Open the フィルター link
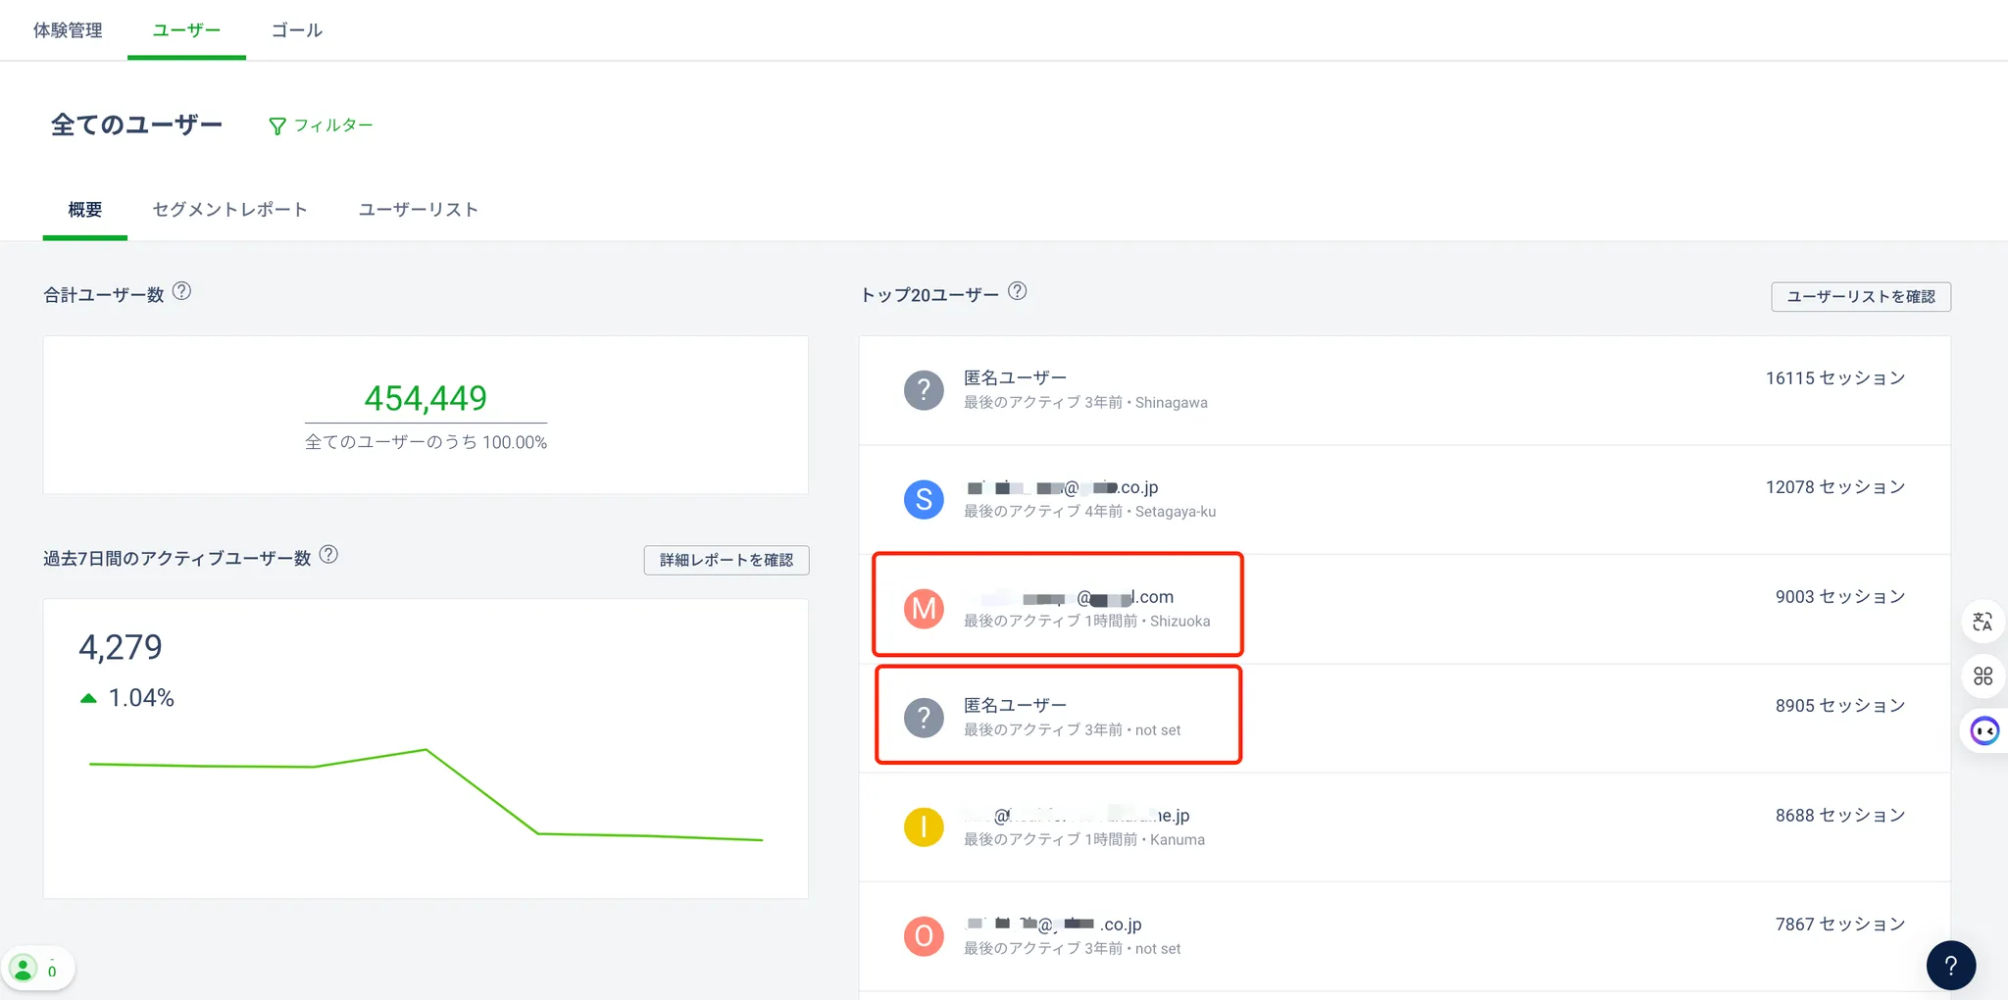 pos(333,125)
